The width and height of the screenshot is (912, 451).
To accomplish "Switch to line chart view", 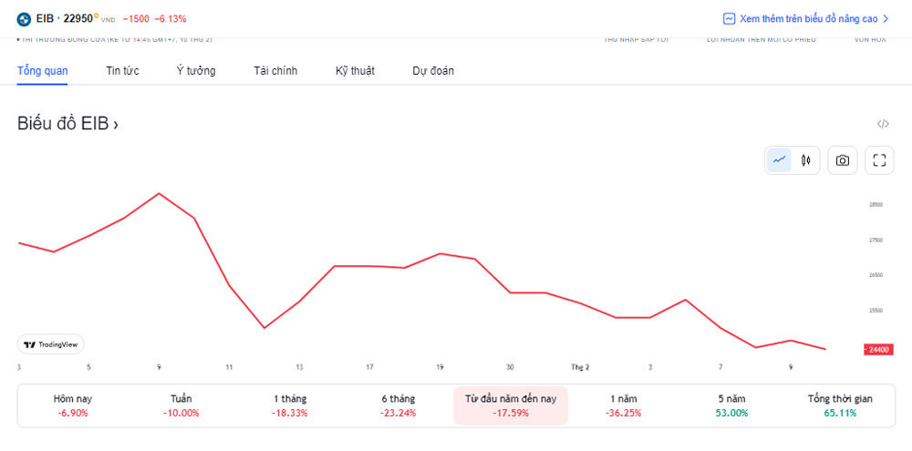I will coord(780,160).
